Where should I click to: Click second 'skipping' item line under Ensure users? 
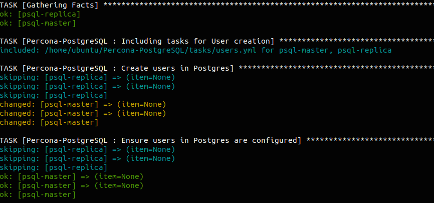point(88,158)
